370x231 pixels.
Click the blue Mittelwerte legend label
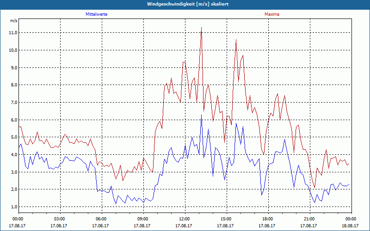[97, 14]
